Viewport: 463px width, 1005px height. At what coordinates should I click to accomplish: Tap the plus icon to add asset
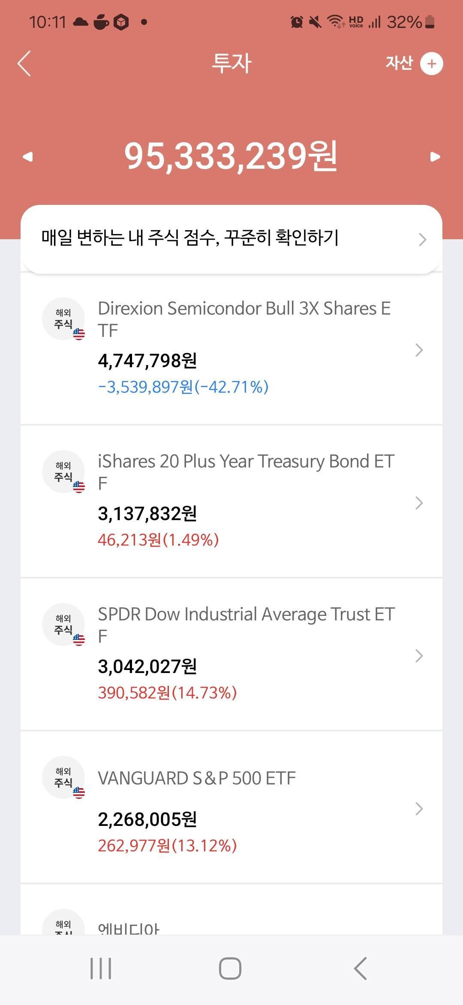pyautogui.click(x=431, y=64)
